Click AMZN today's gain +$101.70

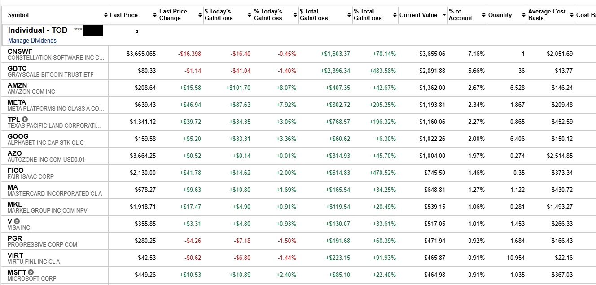(x=238, y=88)
